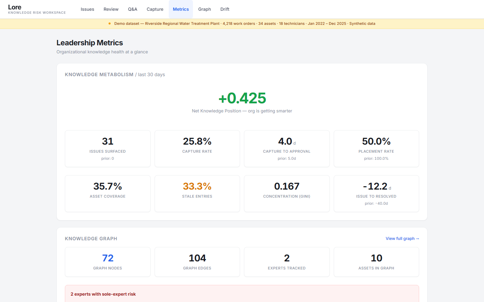The image size is (484, 302).
Task: Navigate to the Graph tab
Action: click(x=204, y=9)
